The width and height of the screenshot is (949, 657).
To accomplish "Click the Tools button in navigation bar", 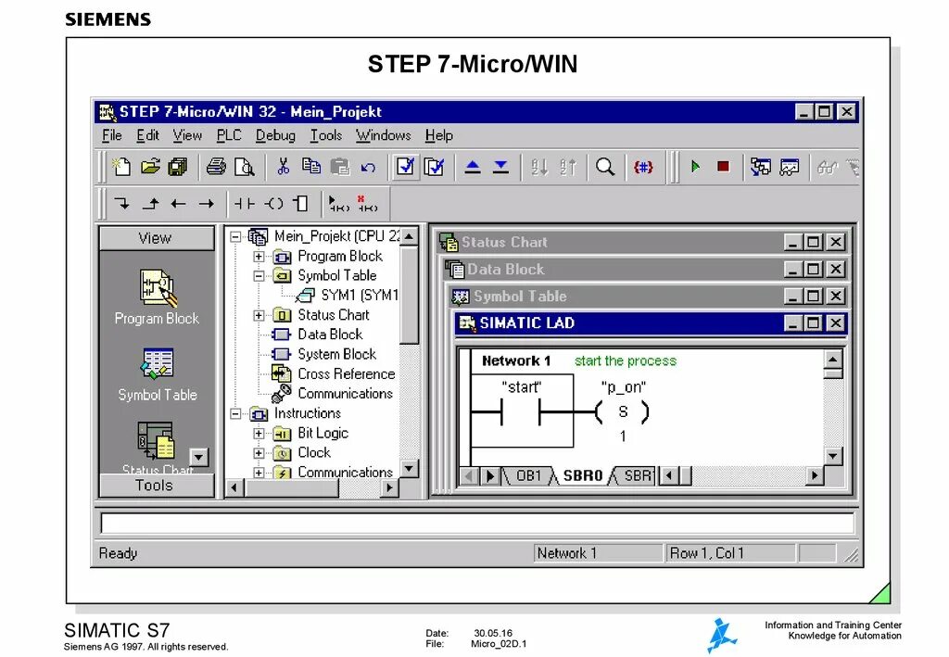I will 156,486.
